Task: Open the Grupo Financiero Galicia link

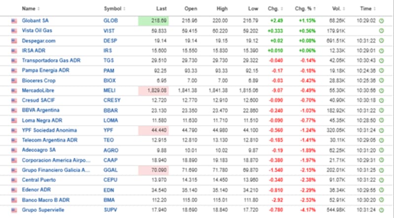Action: (x=56, y=170)
